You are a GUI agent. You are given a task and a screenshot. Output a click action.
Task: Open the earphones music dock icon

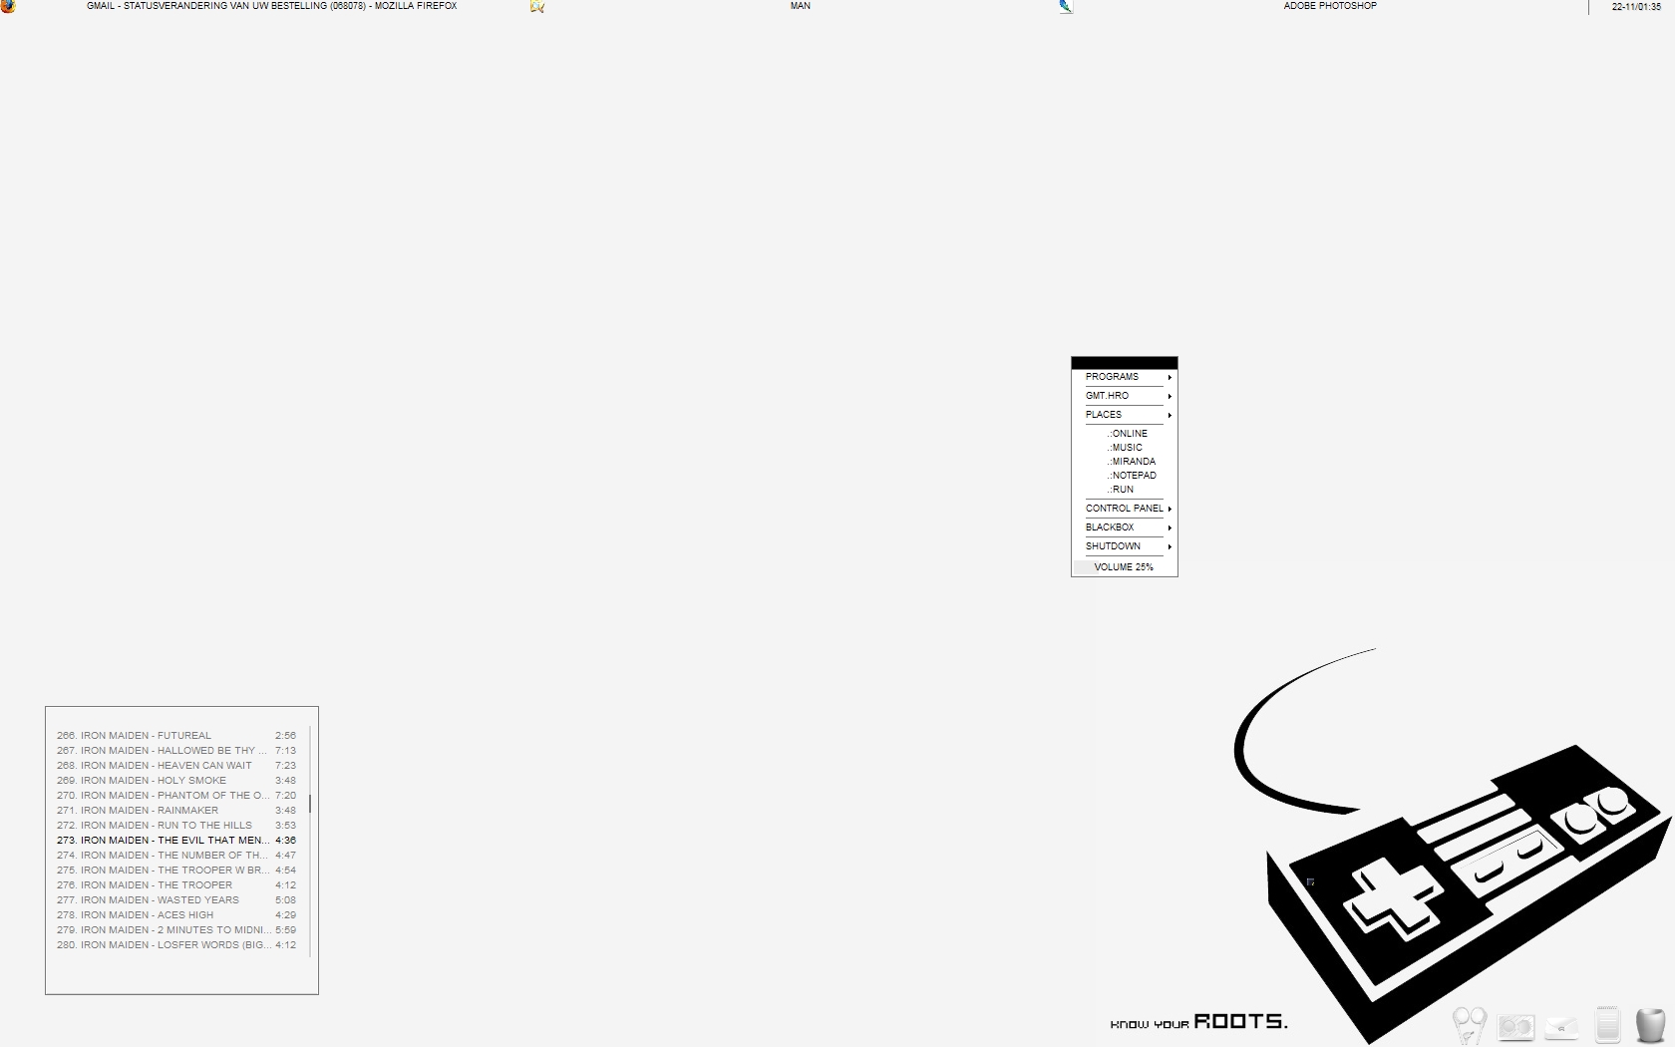tap(1469, 1025)
